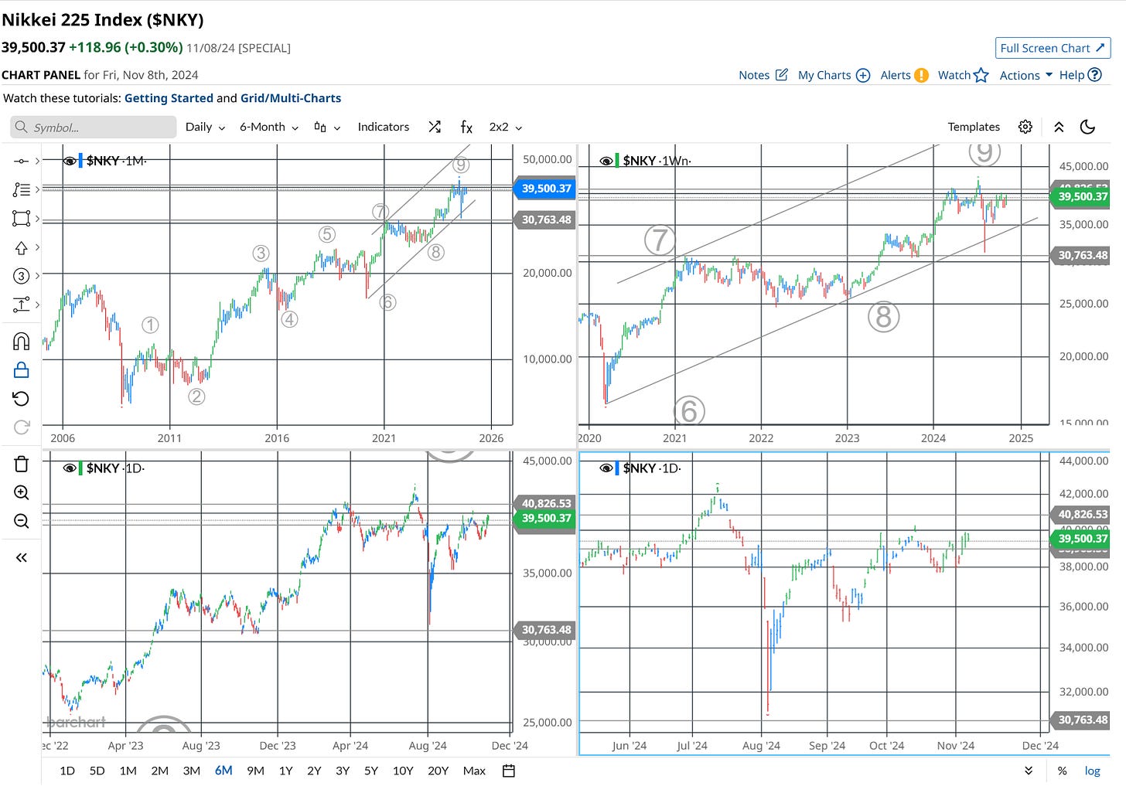The height and width of the screenshot is (793, 1126).
Task: Select the 6M range tab
Action: point(223,771)
